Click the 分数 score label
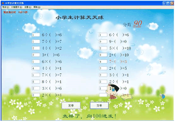Viewport: 175px width, 122px height. click(127, 25)
